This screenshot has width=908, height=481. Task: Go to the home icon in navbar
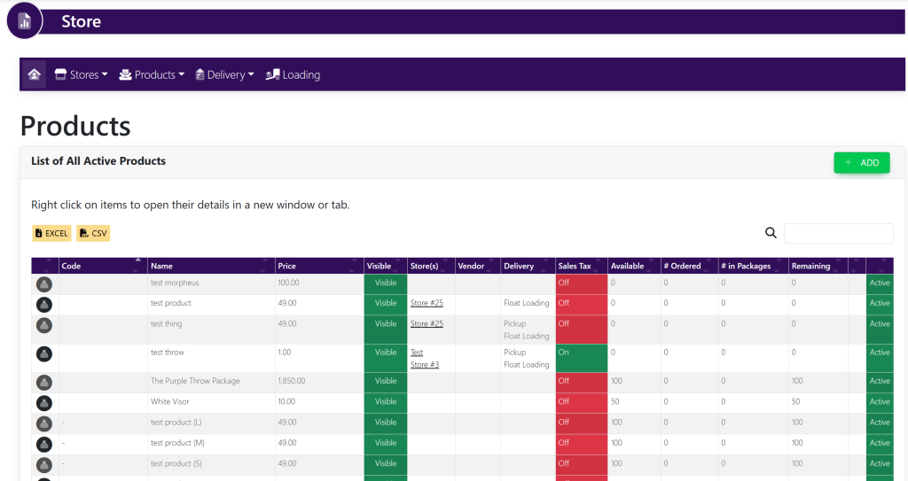point(34,74)
